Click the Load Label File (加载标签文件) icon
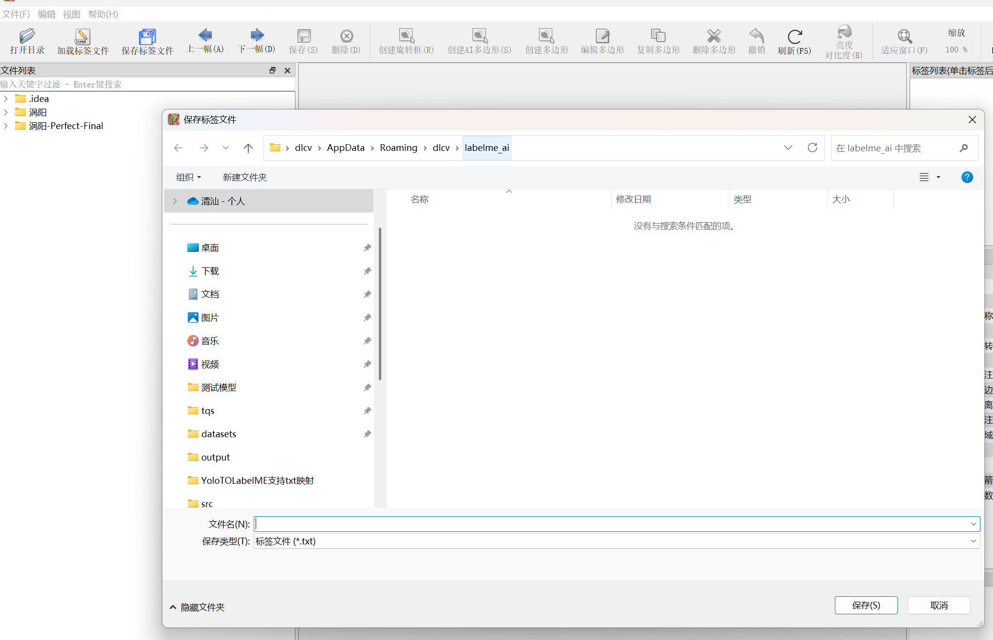The height and width of the screenshot is (640, 993). tap(82, 37)
